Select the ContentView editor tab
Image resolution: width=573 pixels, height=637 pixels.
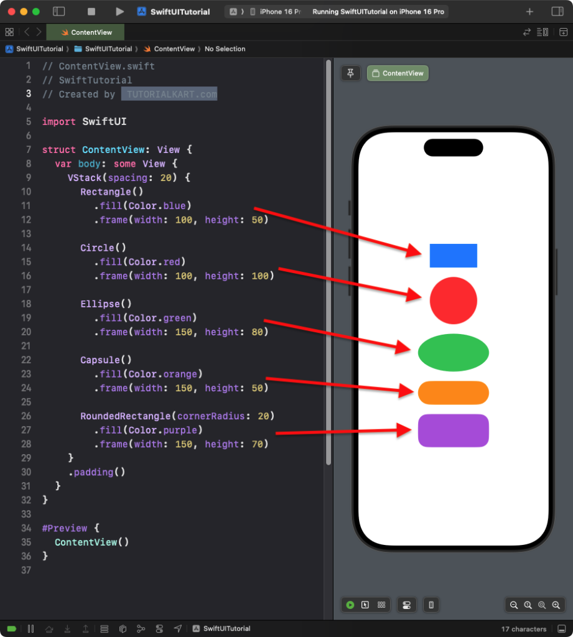[85, 31]
